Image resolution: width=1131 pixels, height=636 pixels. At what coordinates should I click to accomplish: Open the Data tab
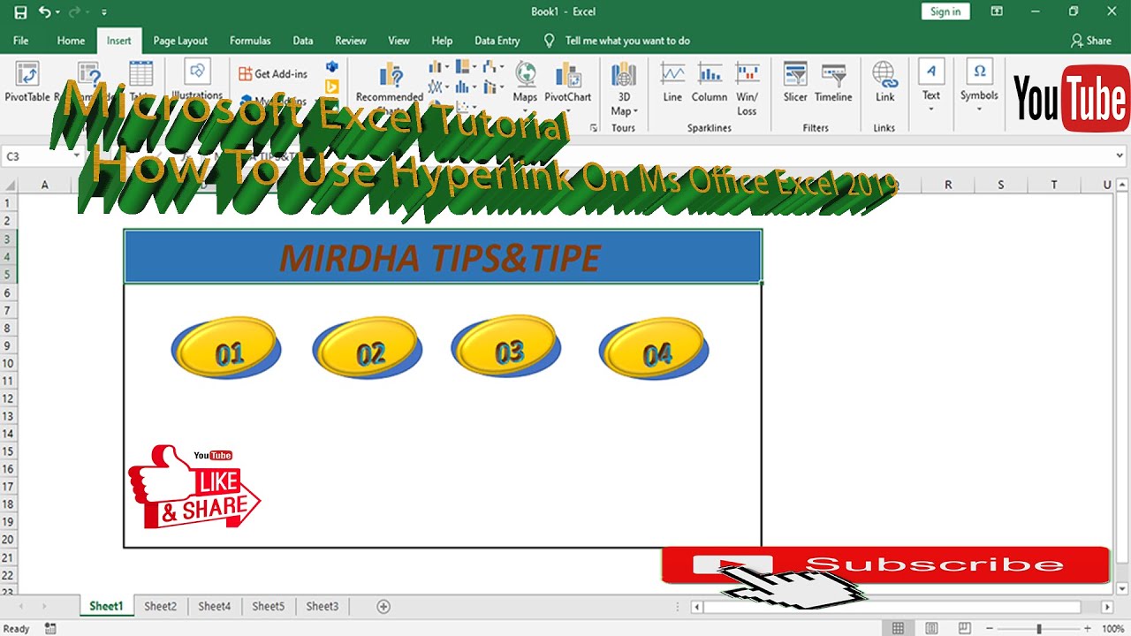(x=303, y=41)
